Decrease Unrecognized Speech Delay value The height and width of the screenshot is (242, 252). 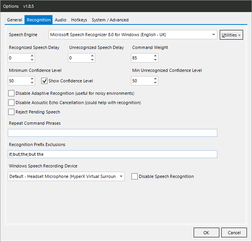coord(92,60)
